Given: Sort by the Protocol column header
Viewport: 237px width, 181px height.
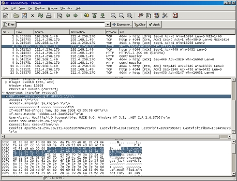Looking at the screenshot, I should 112,32.
